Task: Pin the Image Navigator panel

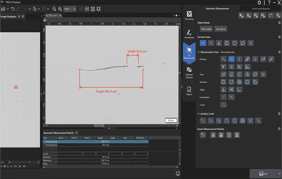Action: coord(19,16)
